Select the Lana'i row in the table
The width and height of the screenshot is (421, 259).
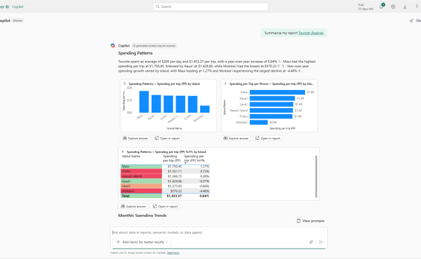coord(165,186)
